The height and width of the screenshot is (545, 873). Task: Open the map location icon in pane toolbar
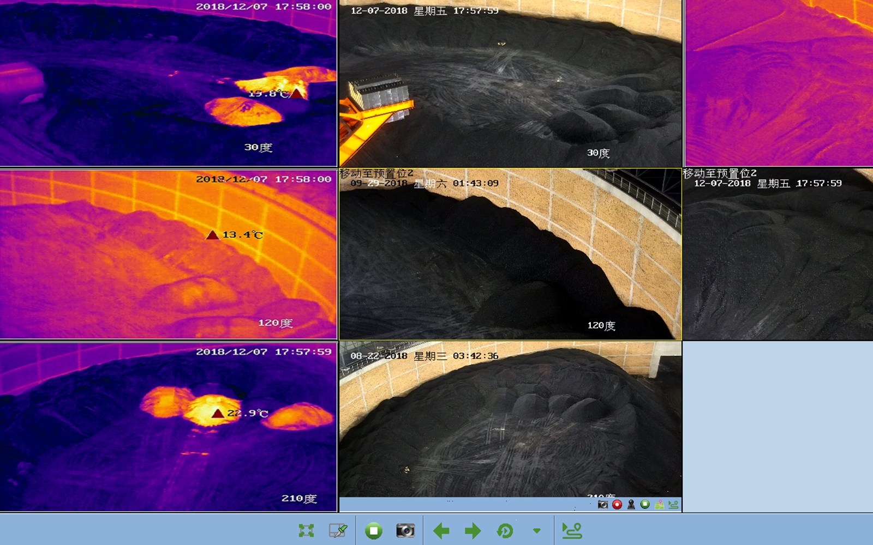660,505
